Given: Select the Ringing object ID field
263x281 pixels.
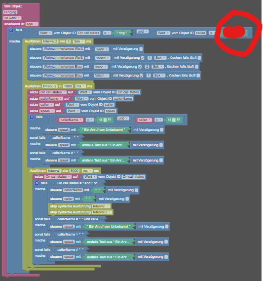Looking at the screenshot, I should [10, 12].
